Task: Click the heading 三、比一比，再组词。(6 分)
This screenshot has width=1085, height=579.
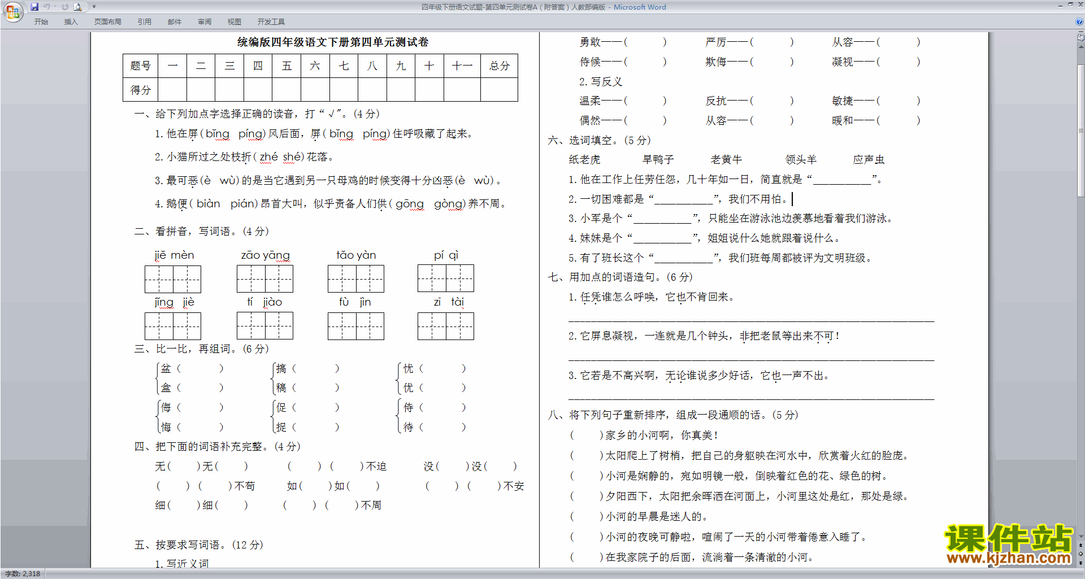Action: [x=202, y=349]
